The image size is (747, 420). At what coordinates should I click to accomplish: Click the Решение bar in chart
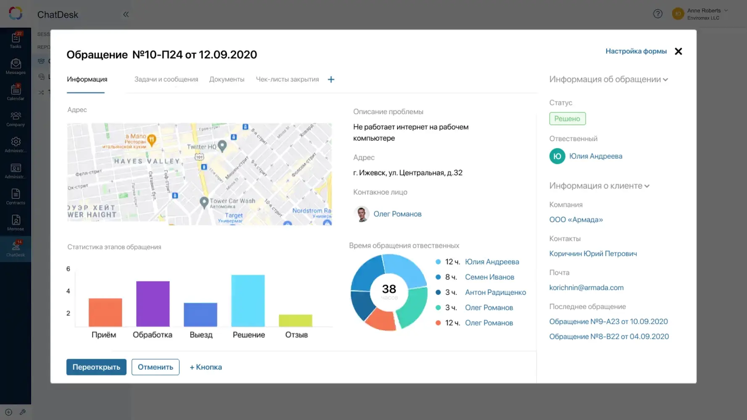point(248,300)
